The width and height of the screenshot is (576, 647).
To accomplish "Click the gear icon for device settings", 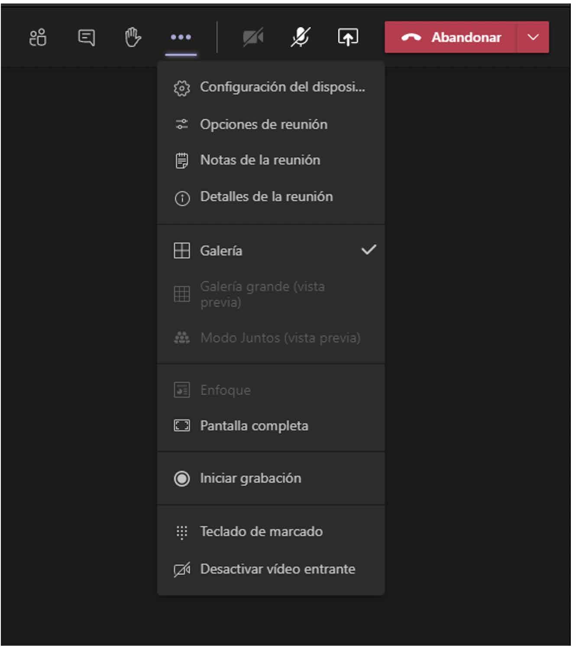I will pos(182,88).
